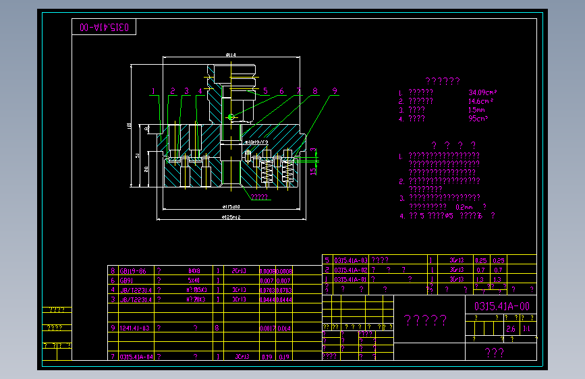Screen dimensions: 585x379
Task: Select the 0.014 weight cell
Action: [x=284, y=328]
